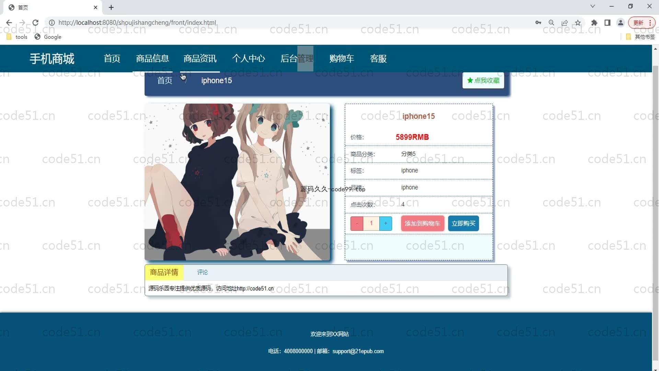Click the scrollbar up arrow
Screen dimensions: 659x371
655,49
